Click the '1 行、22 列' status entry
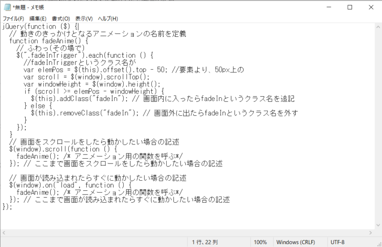 (x=205, y=242)
